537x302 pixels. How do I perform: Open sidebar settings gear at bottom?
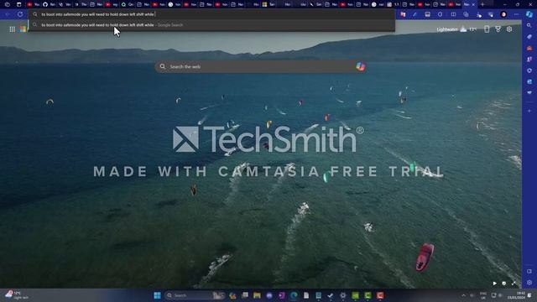point(529,283)
